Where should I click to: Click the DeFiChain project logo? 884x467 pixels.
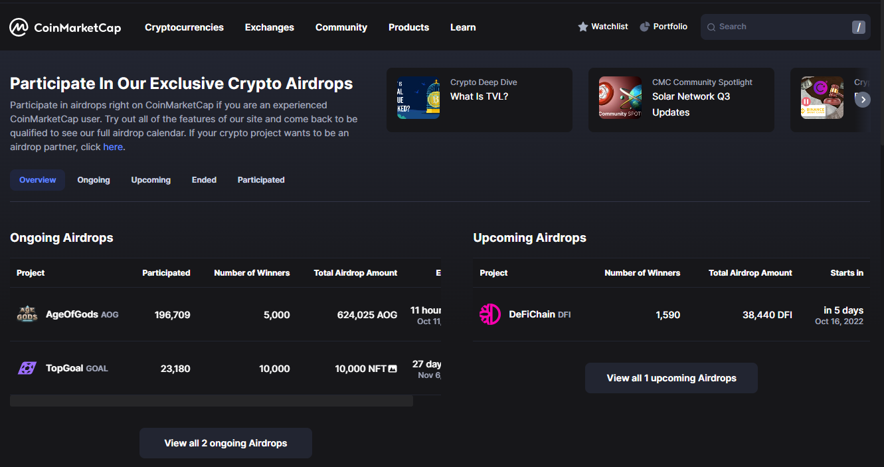pyautogui.click(x=490, y=314)
